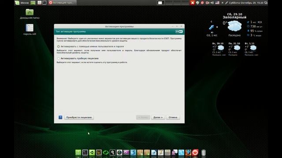This screenshot has width=282, height=158.
Task: Click the large cloud icon in weather widget
Action: tap(234, 26)
